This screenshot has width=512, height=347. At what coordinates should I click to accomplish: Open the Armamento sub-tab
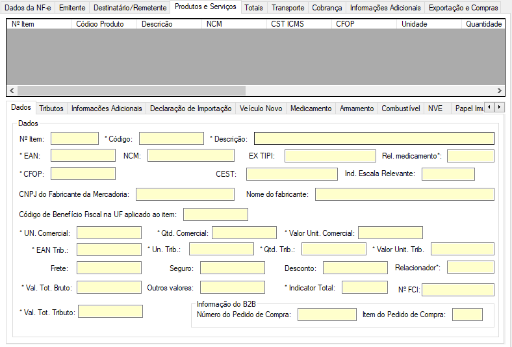(357, 109)
